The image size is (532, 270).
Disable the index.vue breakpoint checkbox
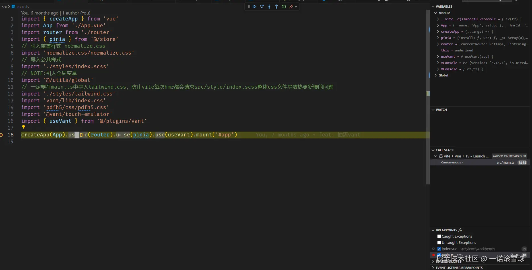[x=439, y=249]
